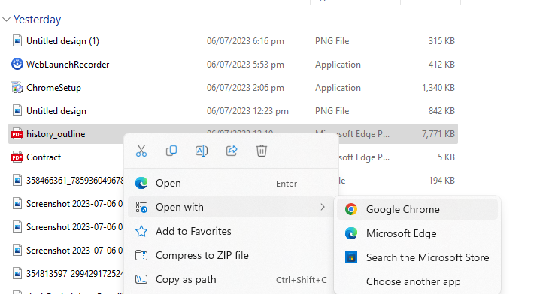
Task: Click the date 06/07/2023 2:06 pm
Action: [245, 88]
